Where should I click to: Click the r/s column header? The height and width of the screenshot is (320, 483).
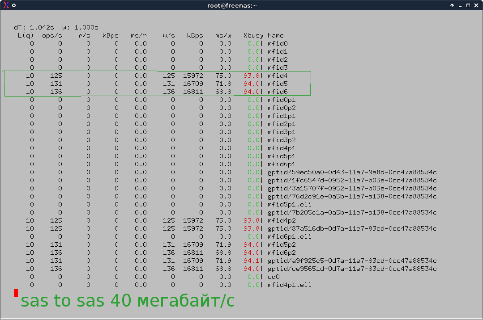85,35
